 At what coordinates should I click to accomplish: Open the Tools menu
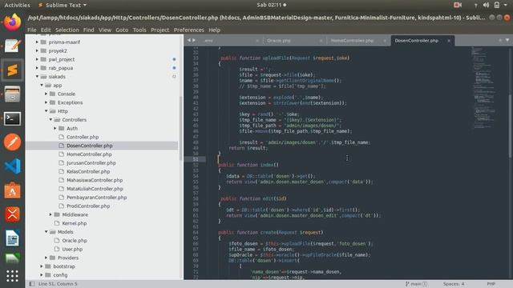point(139,30)
